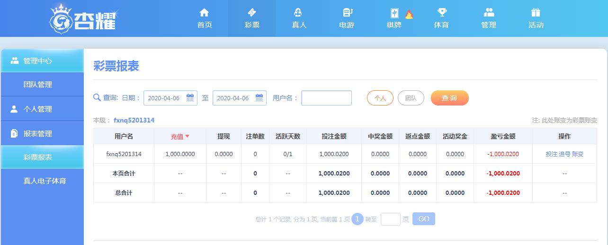
Task: Click the 0/1 active days cell
Action: point(288,154)
